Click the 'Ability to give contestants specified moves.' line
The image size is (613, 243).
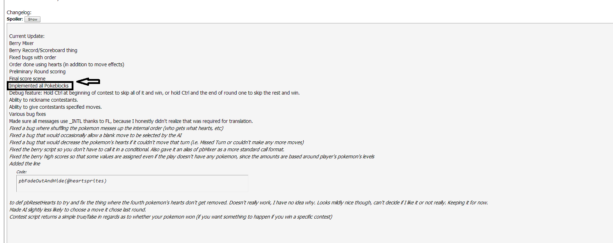tap(55, 107)
